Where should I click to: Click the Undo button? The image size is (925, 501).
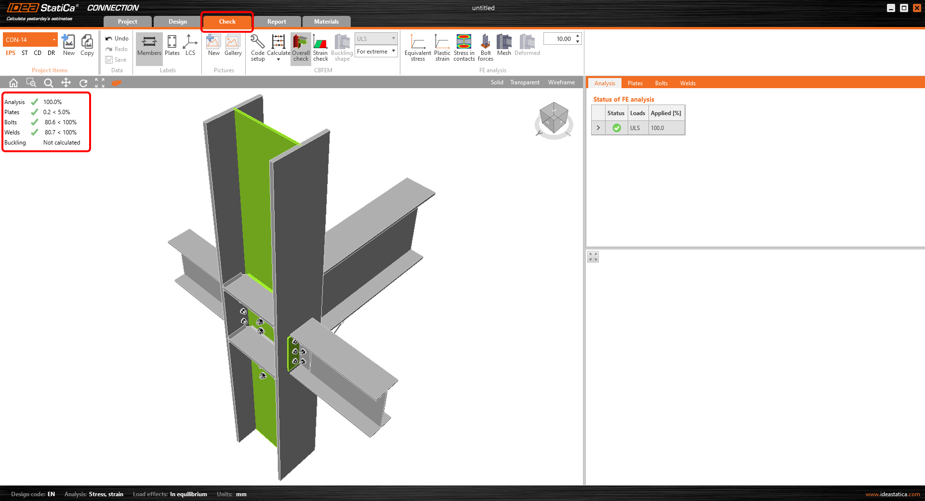click(117, 39)
